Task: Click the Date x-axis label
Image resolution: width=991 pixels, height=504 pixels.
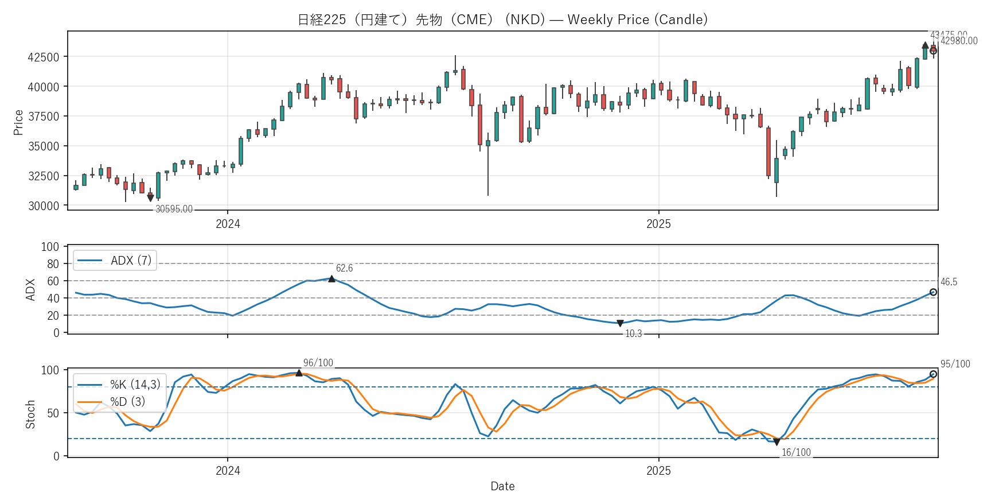Action: click(502, 486)
